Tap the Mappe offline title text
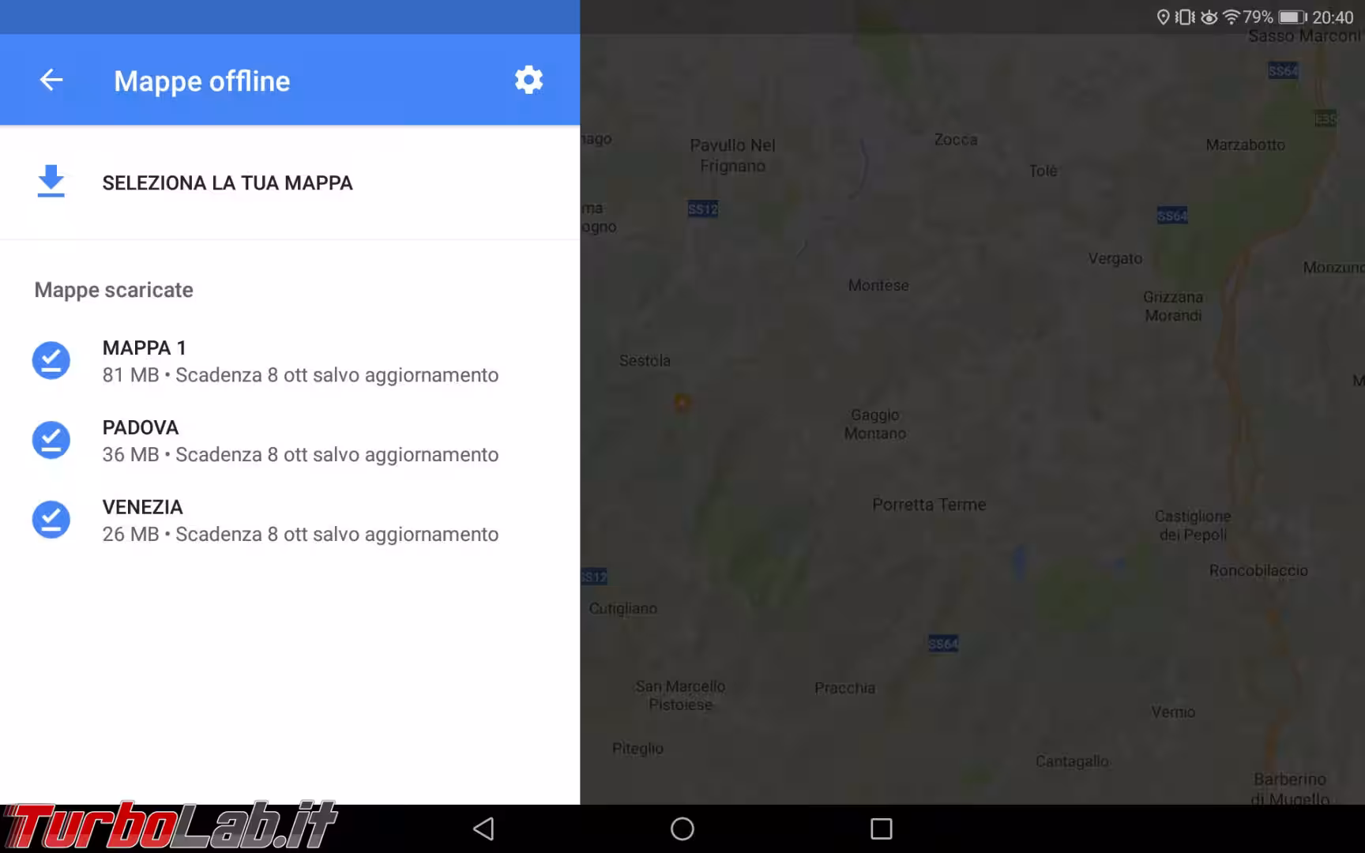The width and height of the screenshot is (1365, 853). 202,81
